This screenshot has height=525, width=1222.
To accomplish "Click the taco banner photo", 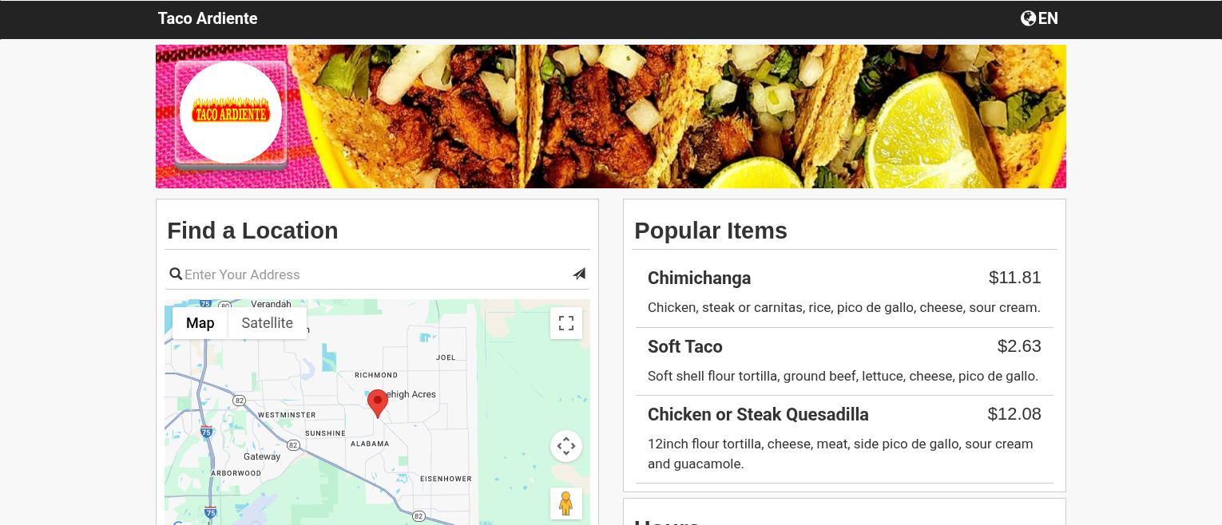I will pos(611,116).
